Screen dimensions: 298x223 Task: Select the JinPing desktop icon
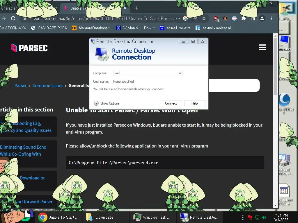286,12
